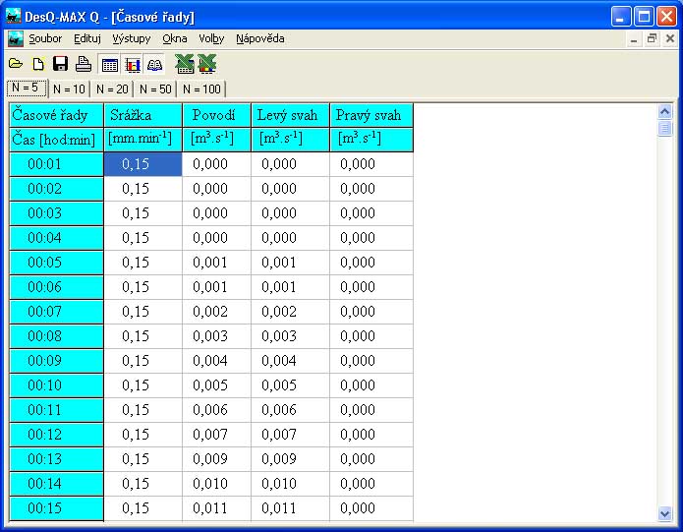Image resolution: width=683 pixels, height=532 pixels.
Task: Click Srážka value at row 00:08
Action: coord(142,336)
